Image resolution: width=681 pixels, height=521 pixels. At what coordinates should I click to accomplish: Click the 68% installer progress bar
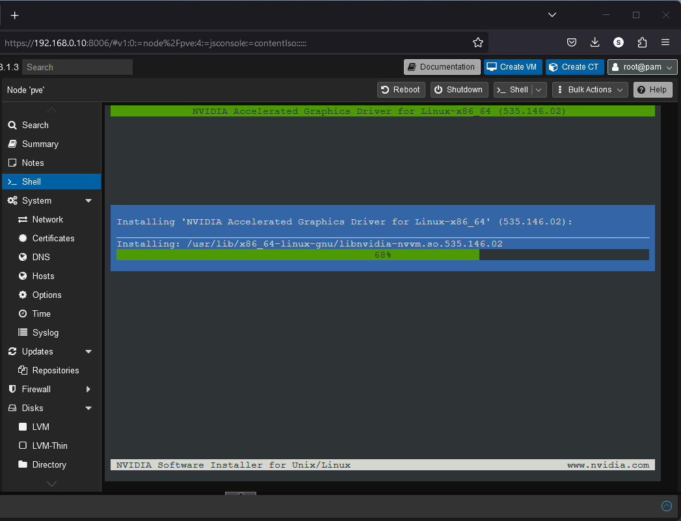click(x=382, y=255)
